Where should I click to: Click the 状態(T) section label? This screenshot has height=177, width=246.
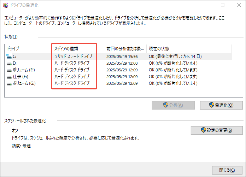click(x=11, y=37)
